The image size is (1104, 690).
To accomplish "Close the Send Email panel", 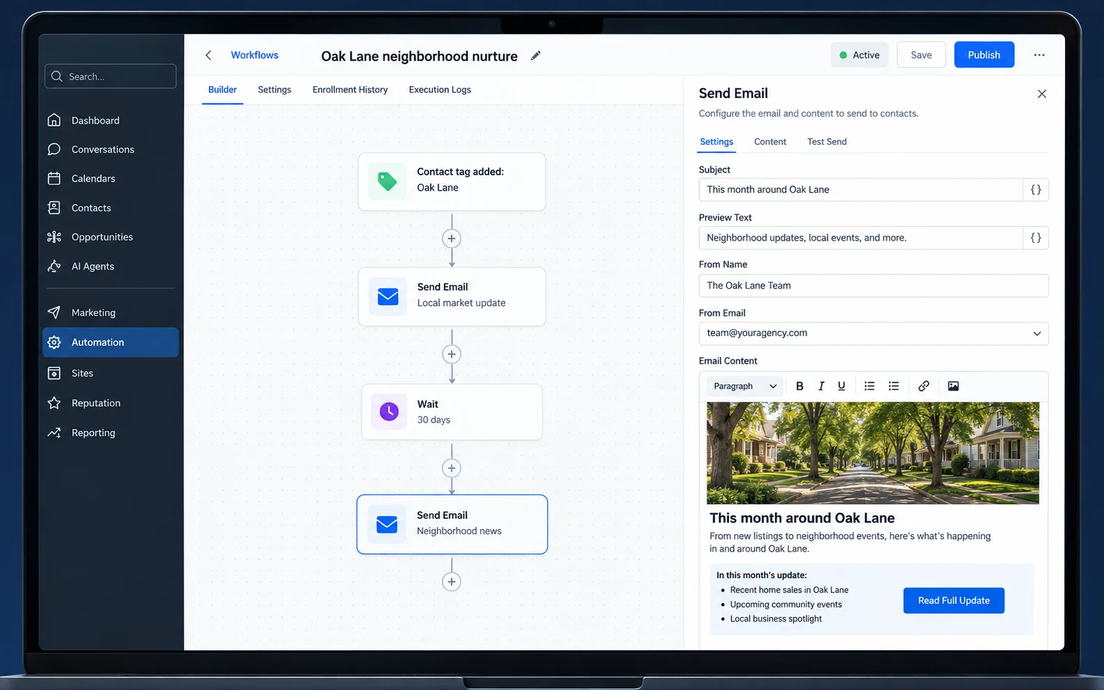I will [x=1041, y=94].
